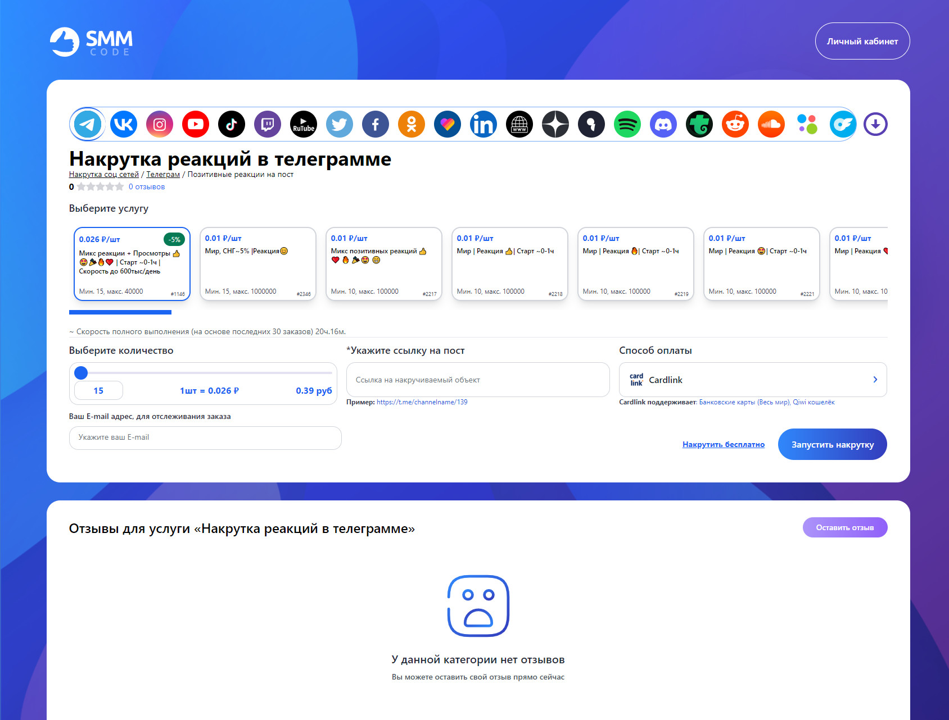Switch to the YouTube services icon

pos(196,124)
